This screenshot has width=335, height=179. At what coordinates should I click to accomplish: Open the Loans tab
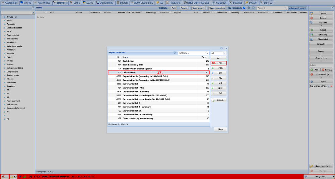point(88,3)
